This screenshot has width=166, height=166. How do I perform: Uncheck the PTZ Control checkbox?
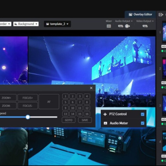pyautogui.click(x=142, y=114)
